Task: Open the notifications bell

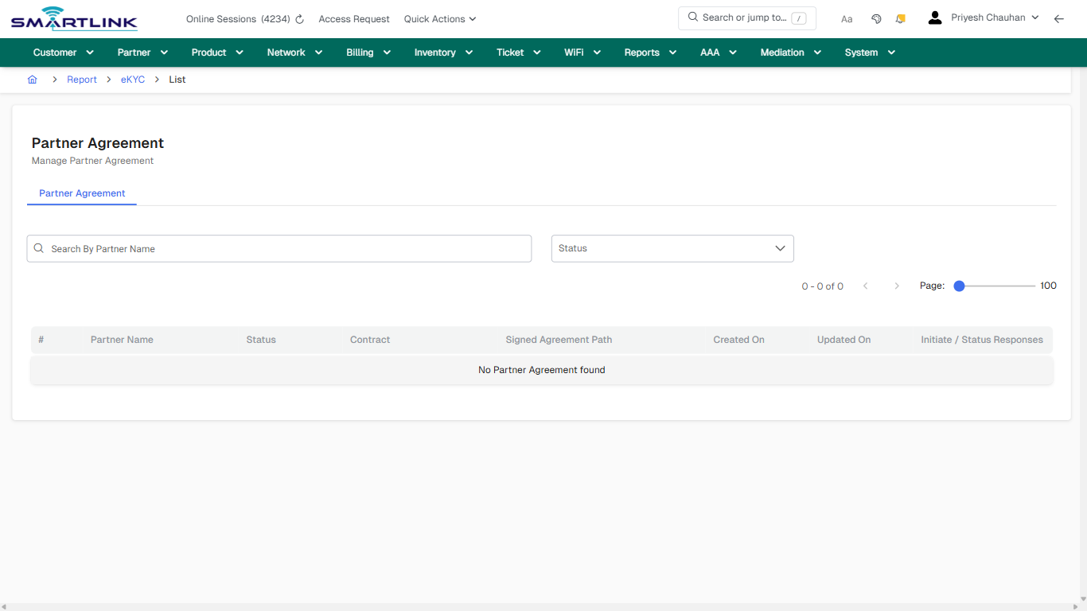Action: [900, 18]
